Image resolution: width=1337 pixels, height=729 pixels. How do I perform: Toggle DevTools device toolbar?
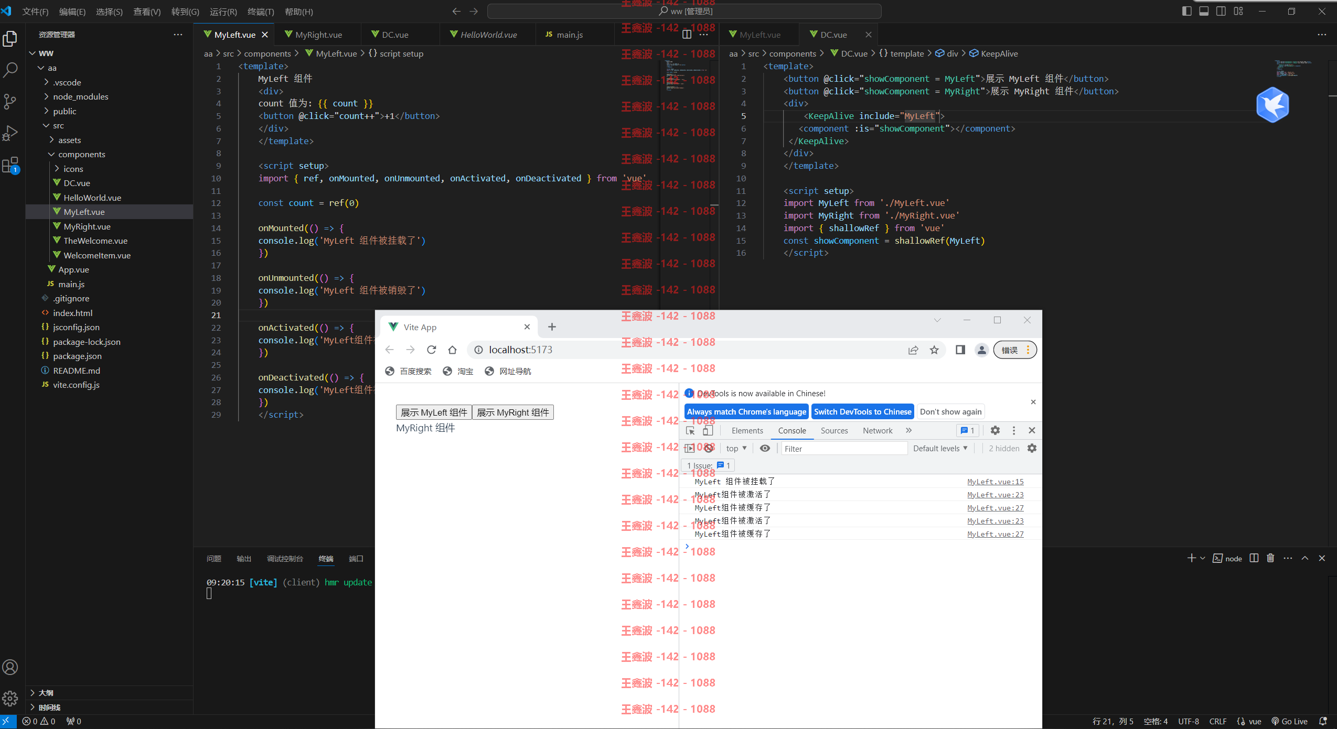click(x=708, y=430)
